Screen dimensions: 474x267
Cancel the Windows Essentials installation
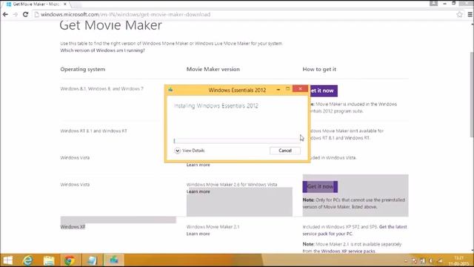pos(285,151)
